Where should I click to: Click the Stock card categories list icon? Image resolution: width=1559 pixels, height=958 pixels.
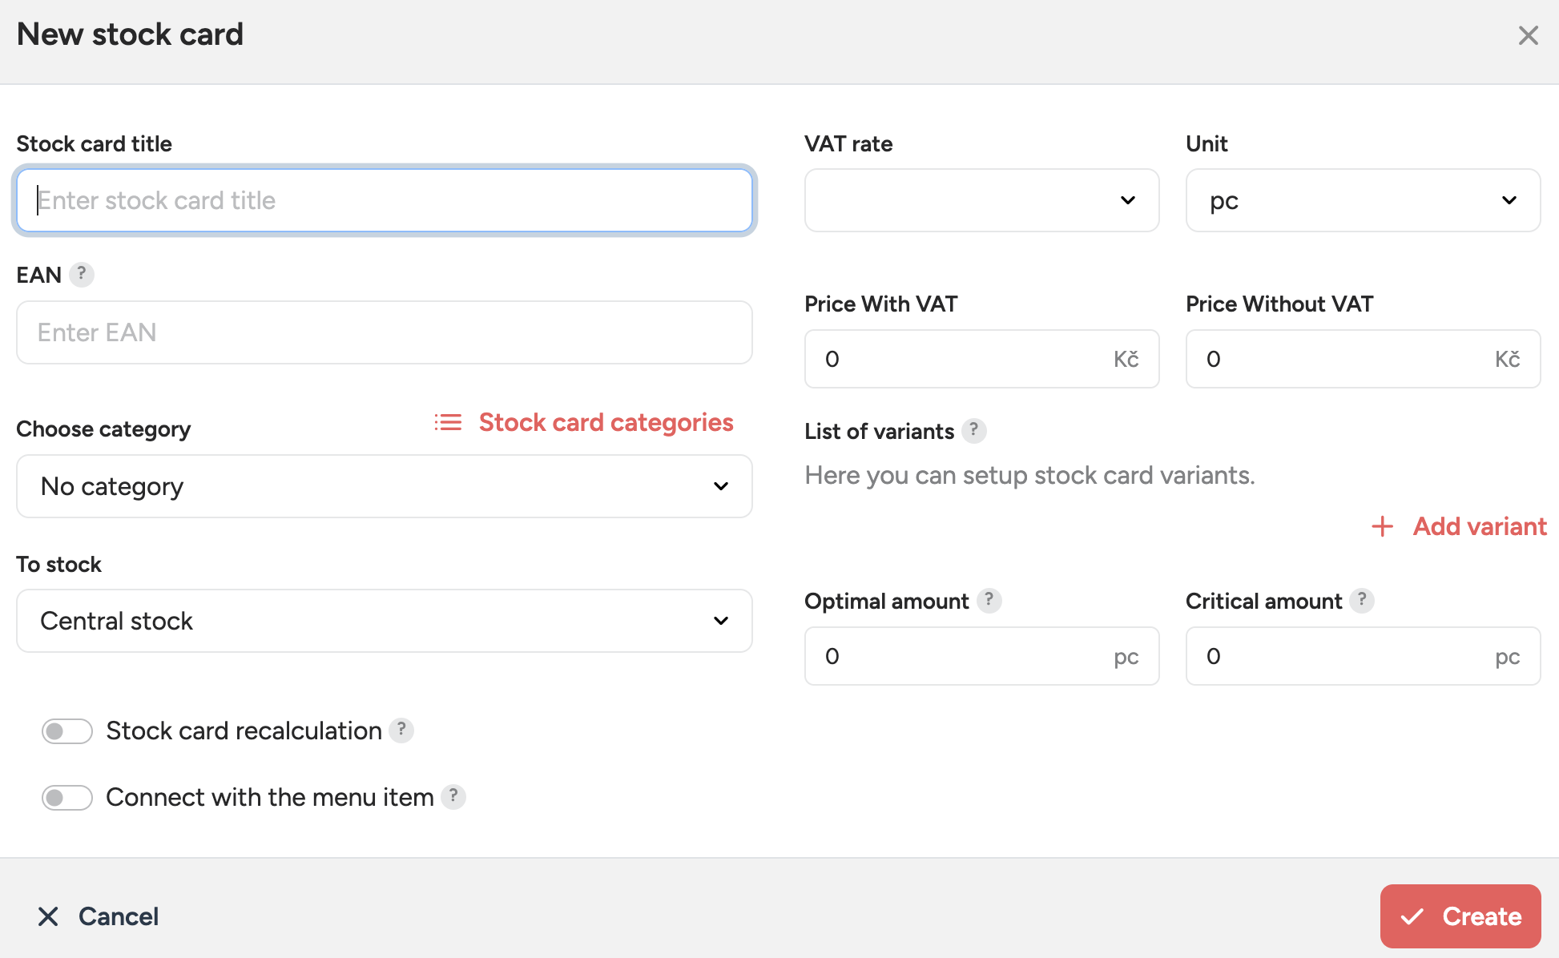click(x=448, y=422)
